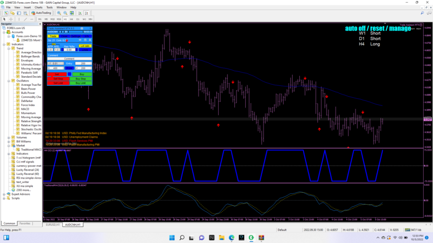Open the New Chart toolbar icon

click(6, 13)
